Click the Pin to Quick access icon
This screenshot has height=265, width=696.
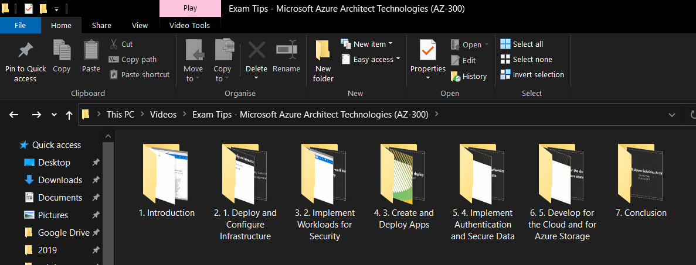point(25,51)
